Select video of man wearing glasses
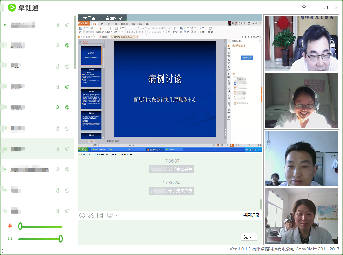The width and height of the screenshot is (343, 255). click(301, 43)
